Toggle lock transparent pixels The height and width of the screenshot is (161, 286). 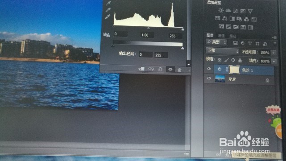(220, 60)
